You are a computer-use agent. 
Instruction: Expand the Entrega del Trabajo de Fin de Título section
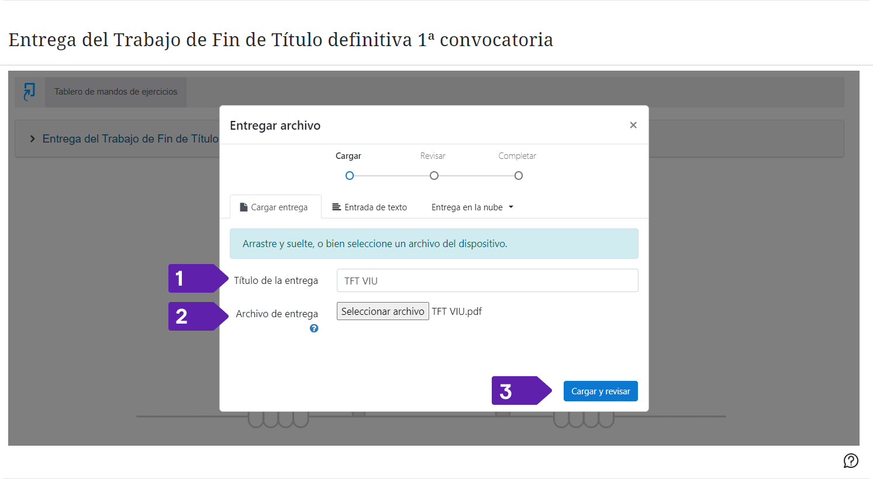point(33,139)
